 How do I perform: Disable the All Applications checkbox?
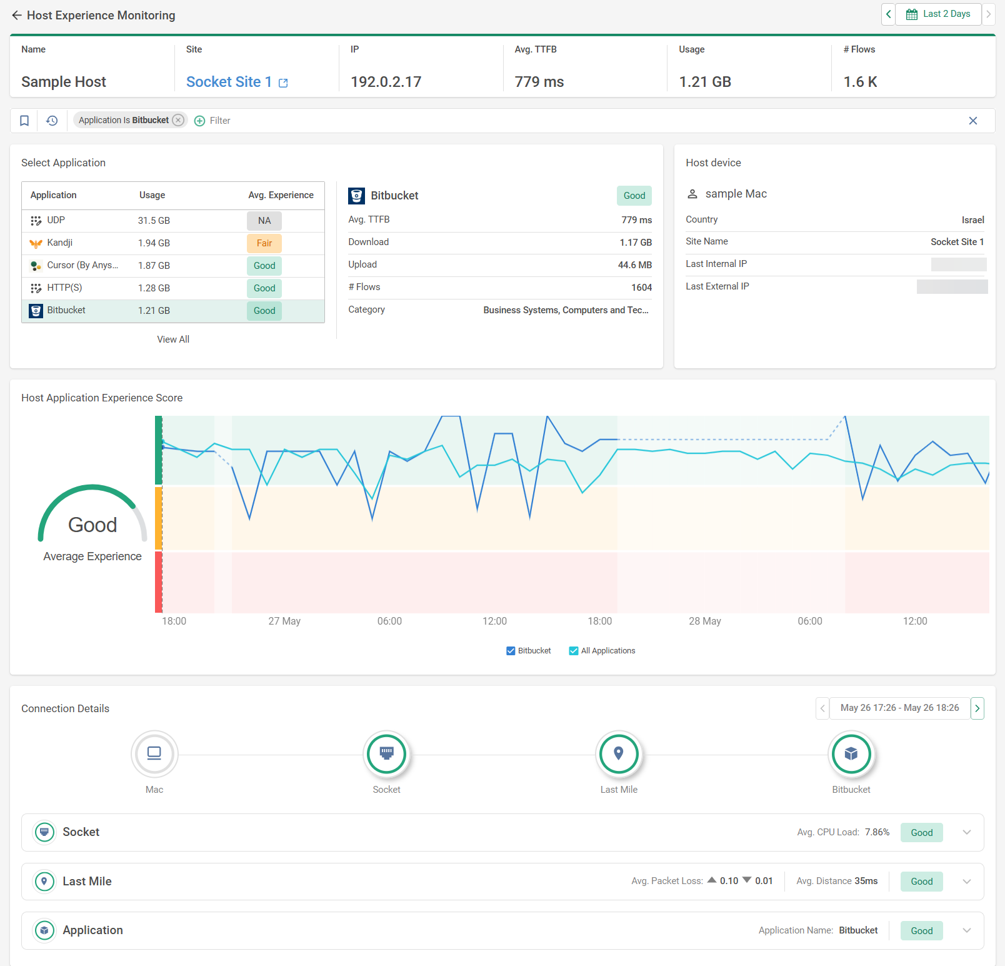click(573, 650)
